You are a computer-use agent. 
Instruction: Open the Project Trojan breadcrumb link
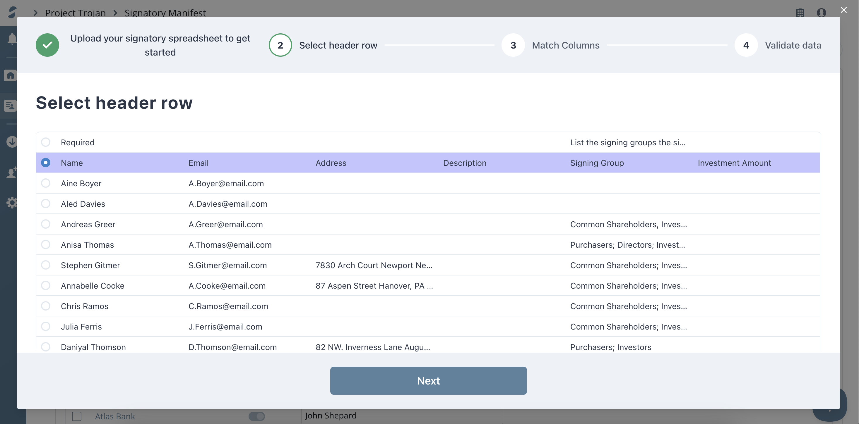(75, 13)
